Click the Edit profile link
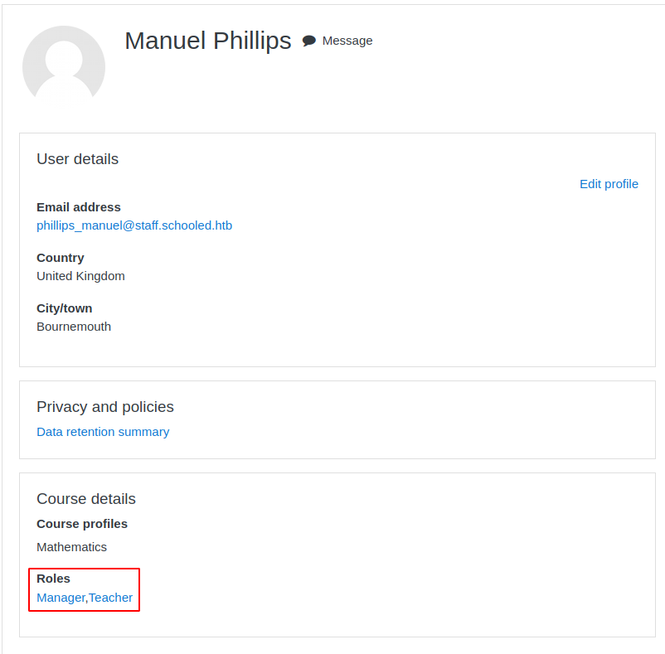 point(609,184)
